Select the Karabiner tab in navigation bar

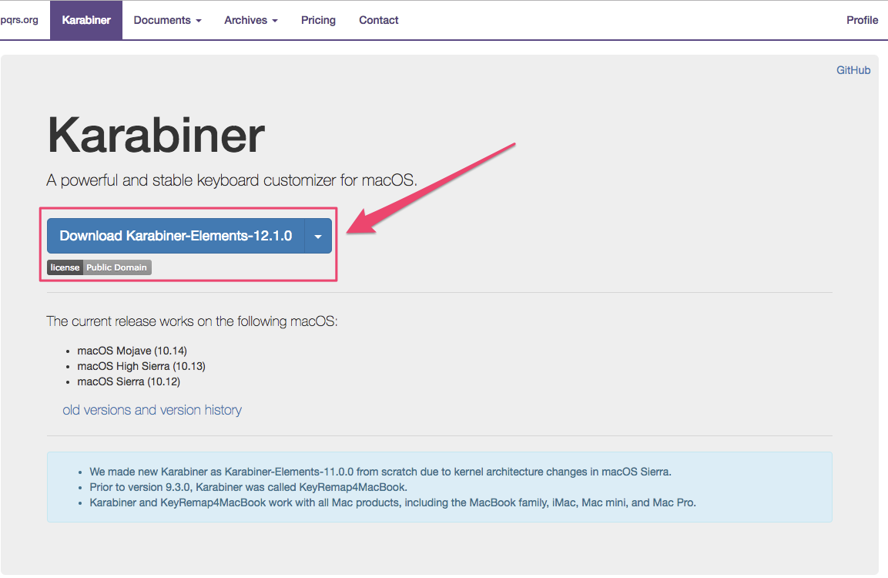pyautogui.click(x=86, y=20)
